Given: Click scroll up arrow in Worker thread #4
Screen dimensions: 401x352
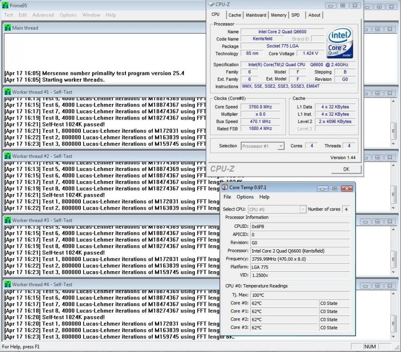Looking at the screenshot, I should click(393, 294).
